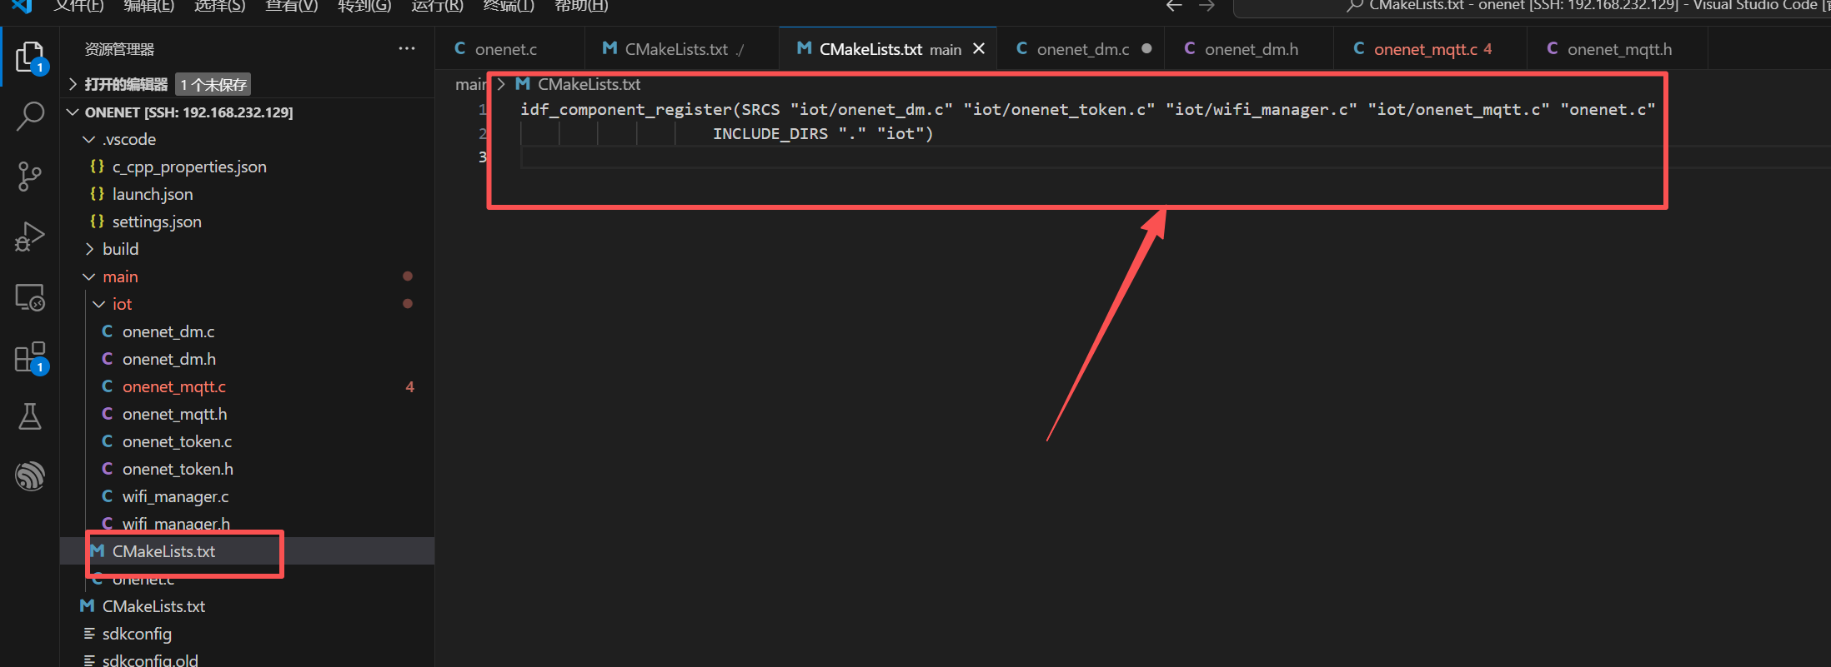The width and height of the screenshot is (1831, 667).
Task: Open the Run and Debug view
Action: (31, 236)
